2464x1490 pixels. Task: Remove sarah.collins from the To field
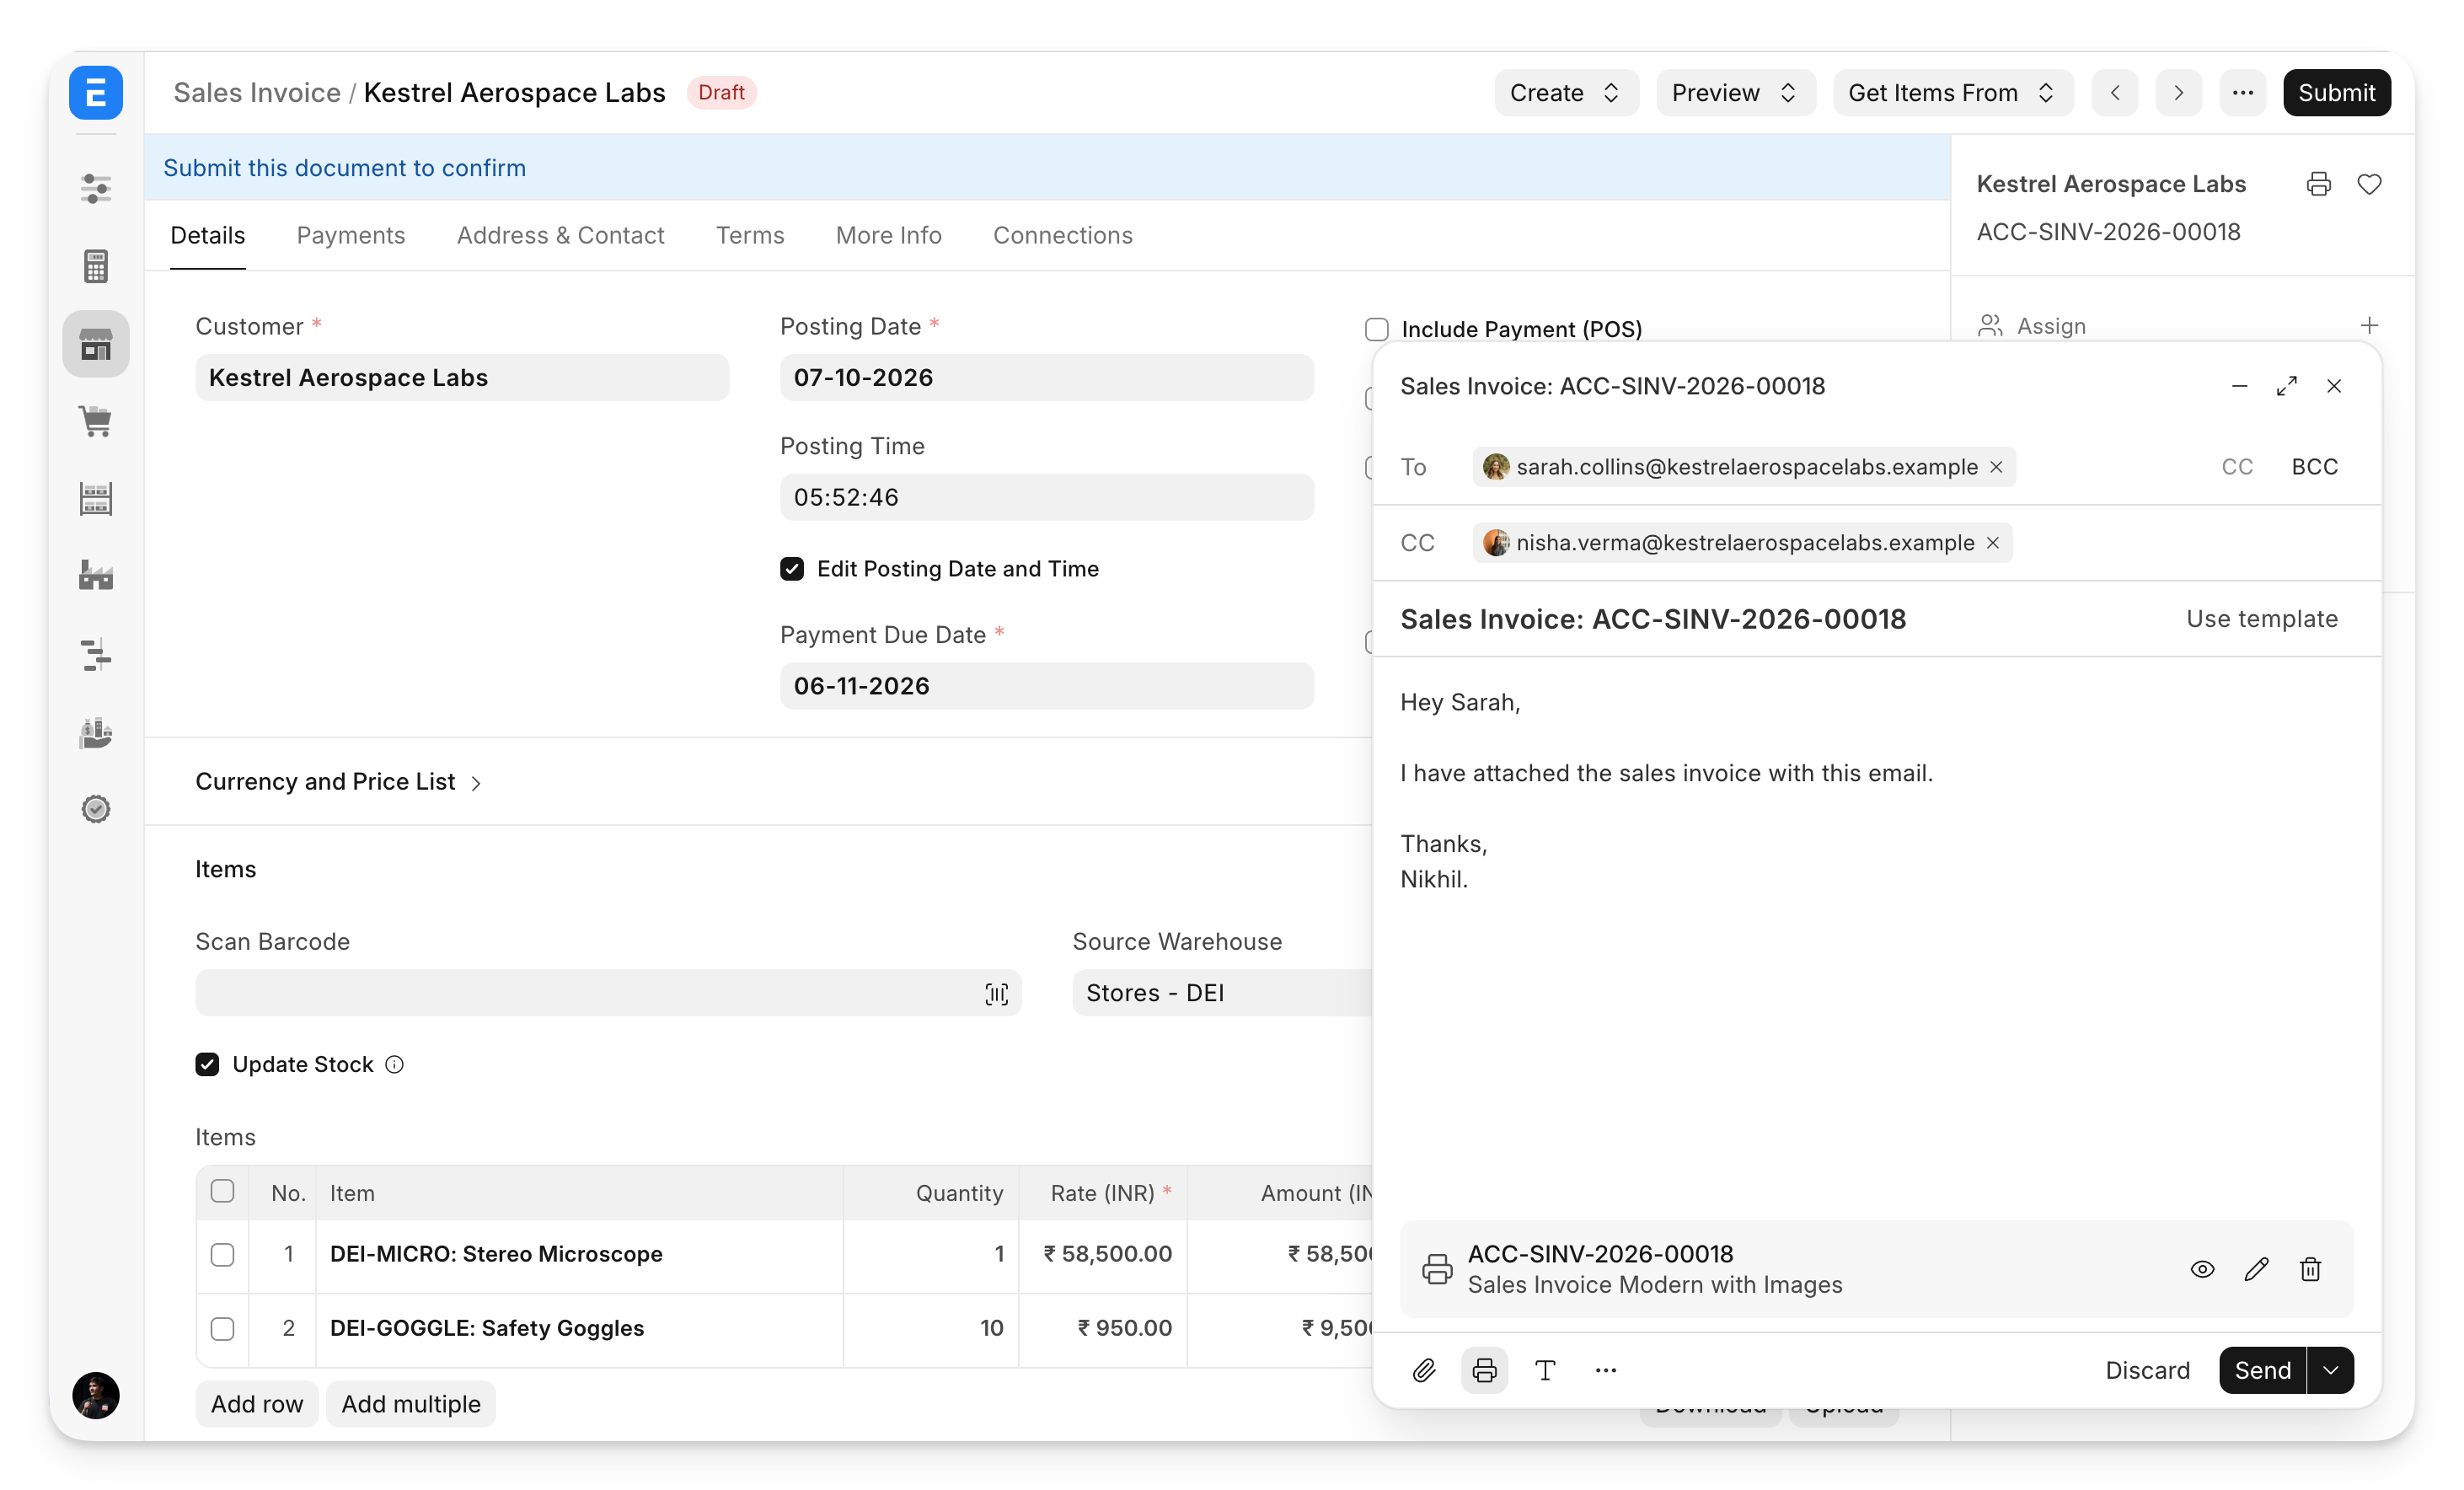click(1996, 467)
